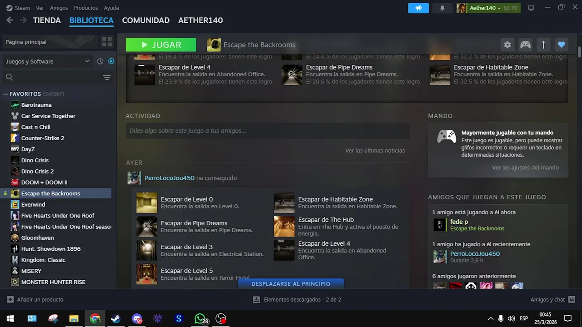Open Escapar de Level 5 achievement thumbnail
The image size is (582, 327).
[x=146, y=274]
